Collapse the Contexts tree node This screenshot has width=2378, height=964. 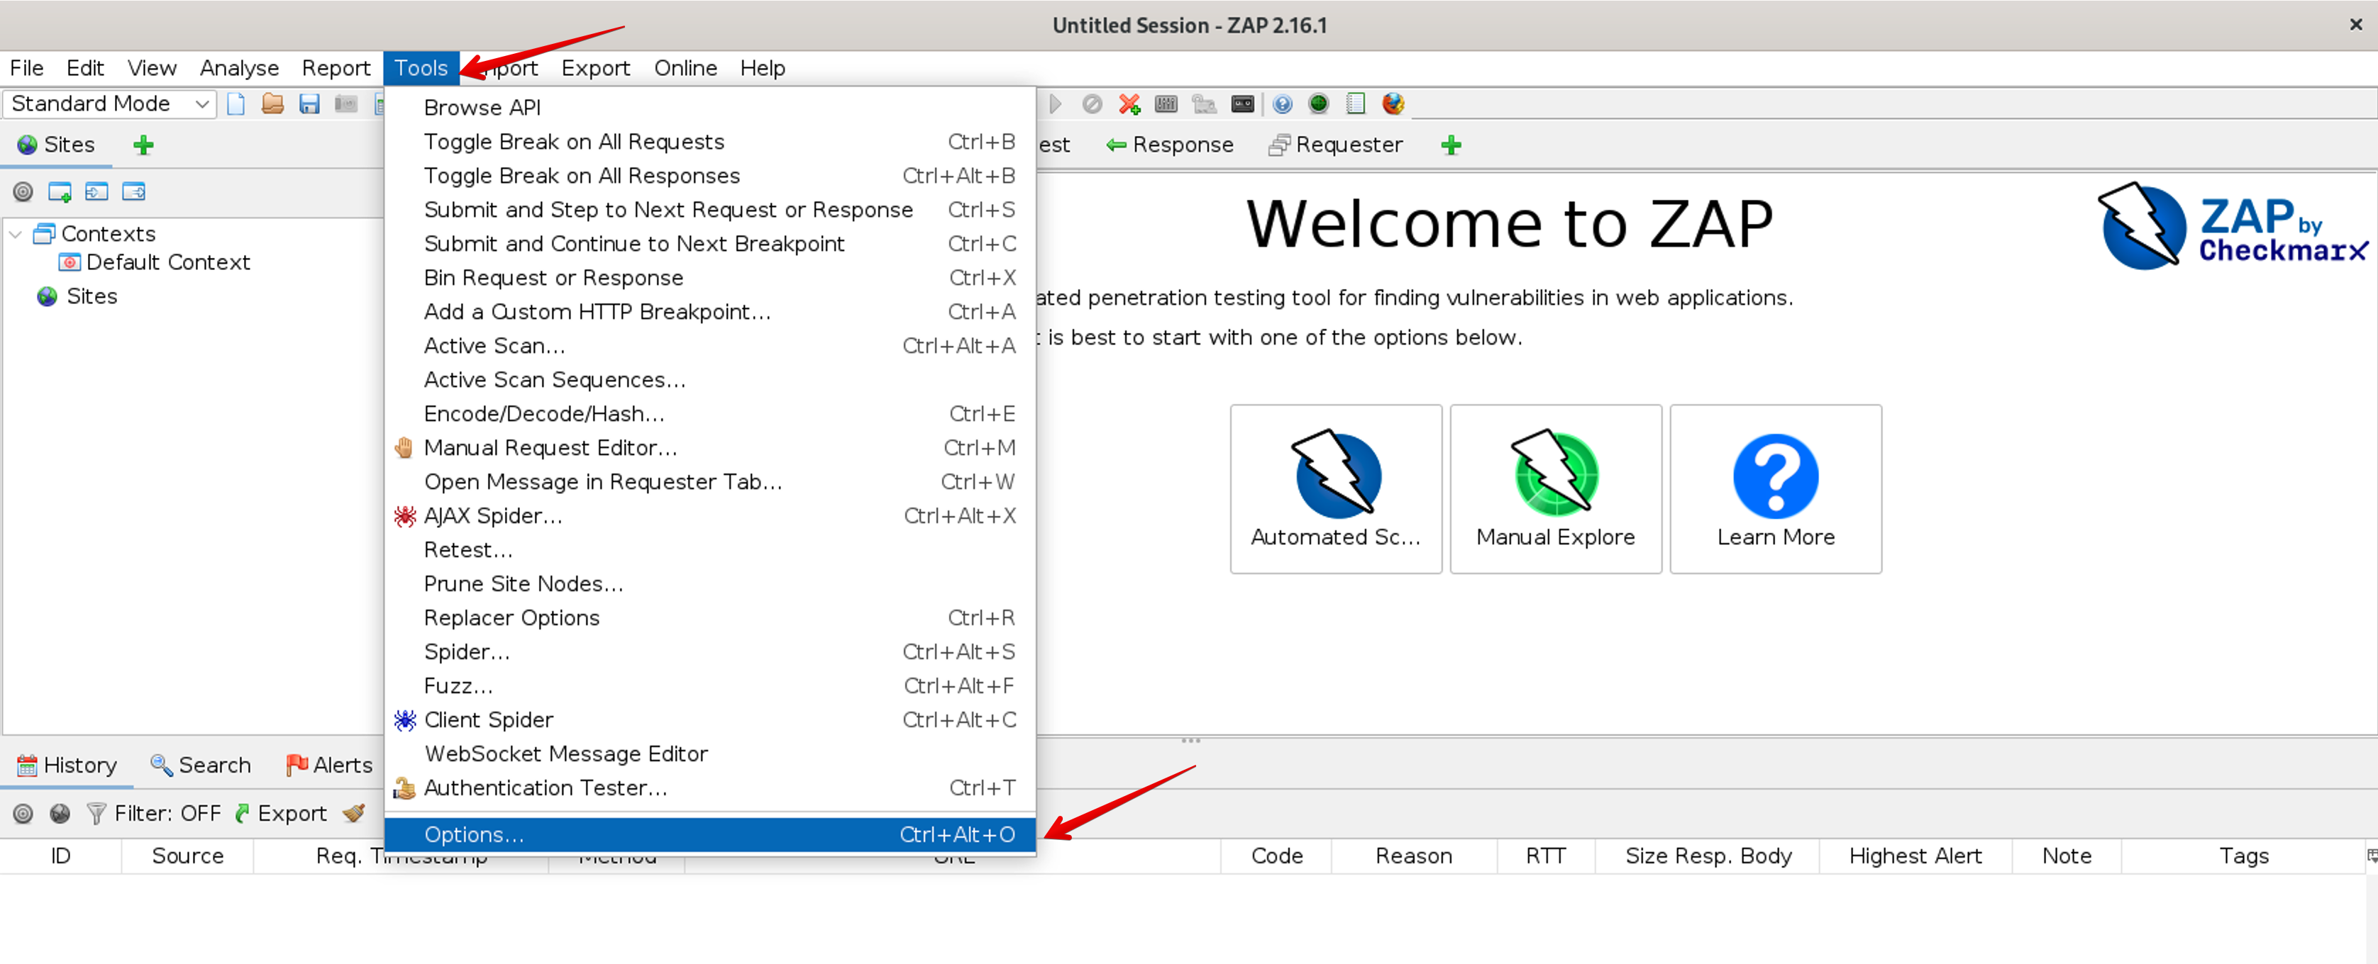coord(16,235)
